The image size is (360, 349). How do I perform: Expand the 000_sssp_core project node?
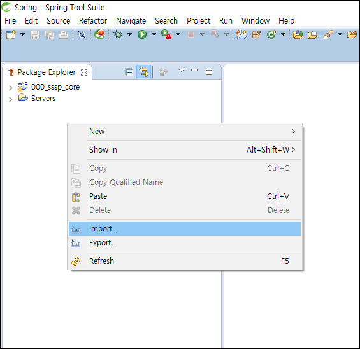10,88
